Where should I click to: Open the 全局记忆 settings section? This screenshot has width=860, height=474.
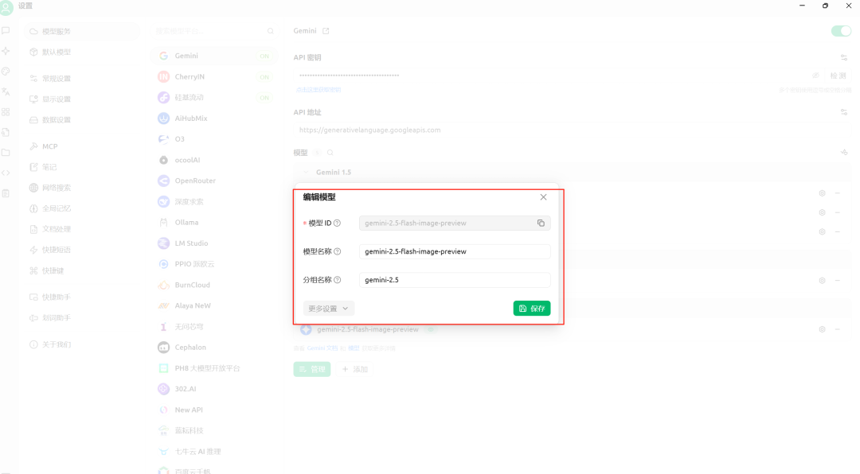point(81,208)
